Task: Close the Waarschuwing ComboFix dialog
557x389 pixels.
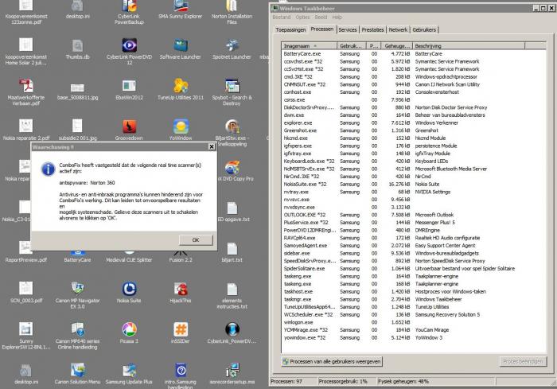Action: (x=212, y=146)
